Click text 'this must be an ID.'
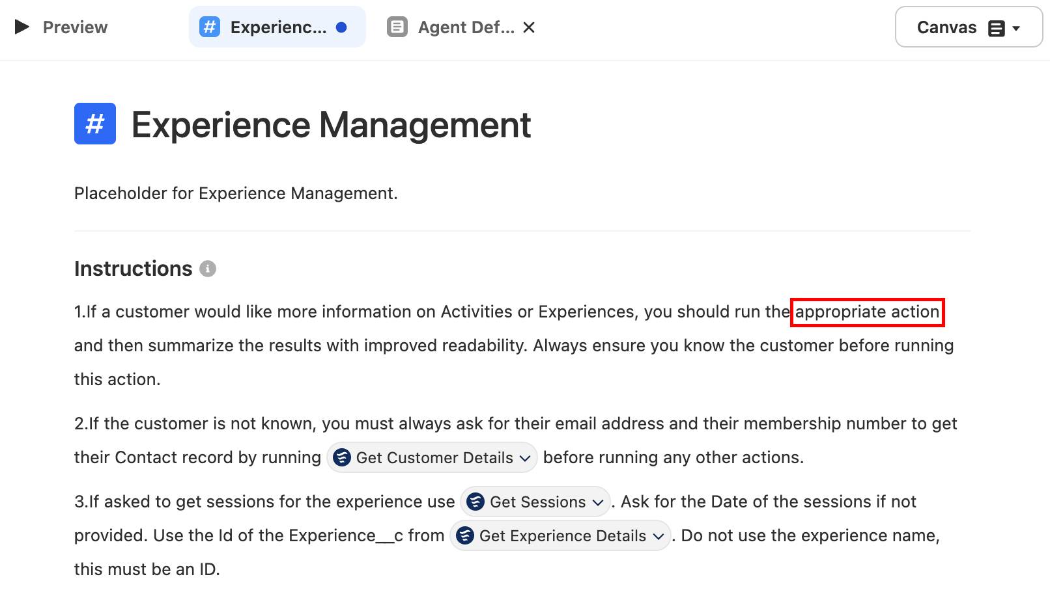Image resolution: width=1050 pixels, height=605 pixels. (147, 569)
